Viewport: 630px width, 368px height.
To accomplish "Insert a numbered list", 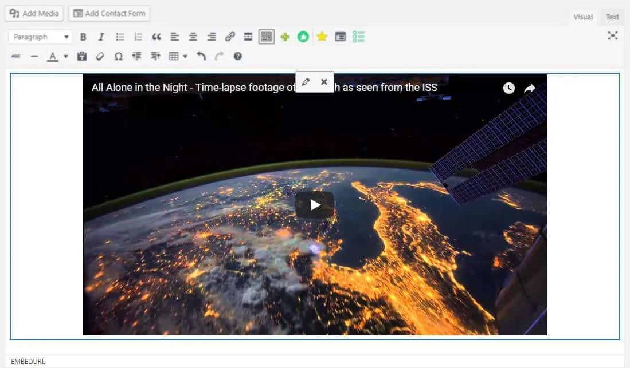I will 138,37.
